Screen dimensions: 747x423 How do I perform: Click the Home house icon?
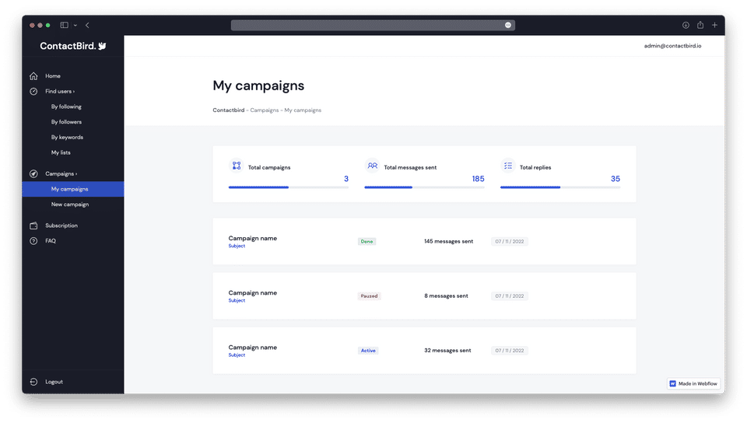(33, 76)
